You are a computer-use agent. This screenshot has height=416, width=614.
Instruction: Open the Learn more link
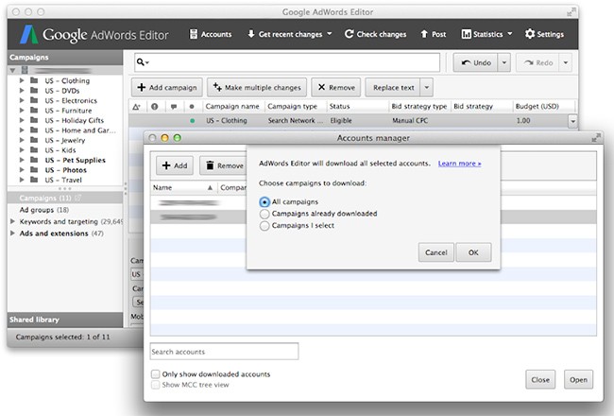[x=459, y=163]
